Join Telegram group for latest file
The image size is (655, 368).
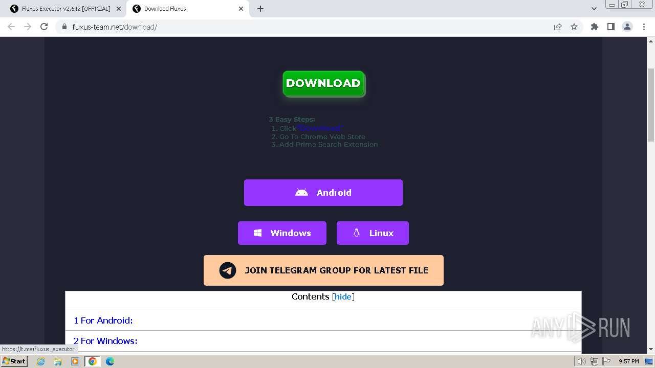(323, 270)
